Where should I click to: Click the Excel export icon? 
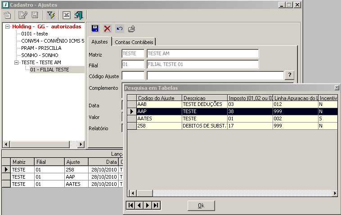pos(67,15)
